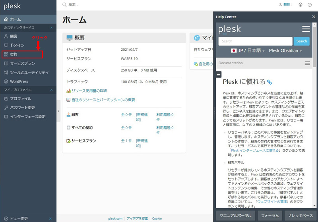The image size is (318, 222).
Task: Open the Help Center hamburger menu
Action: pos(306,29)
